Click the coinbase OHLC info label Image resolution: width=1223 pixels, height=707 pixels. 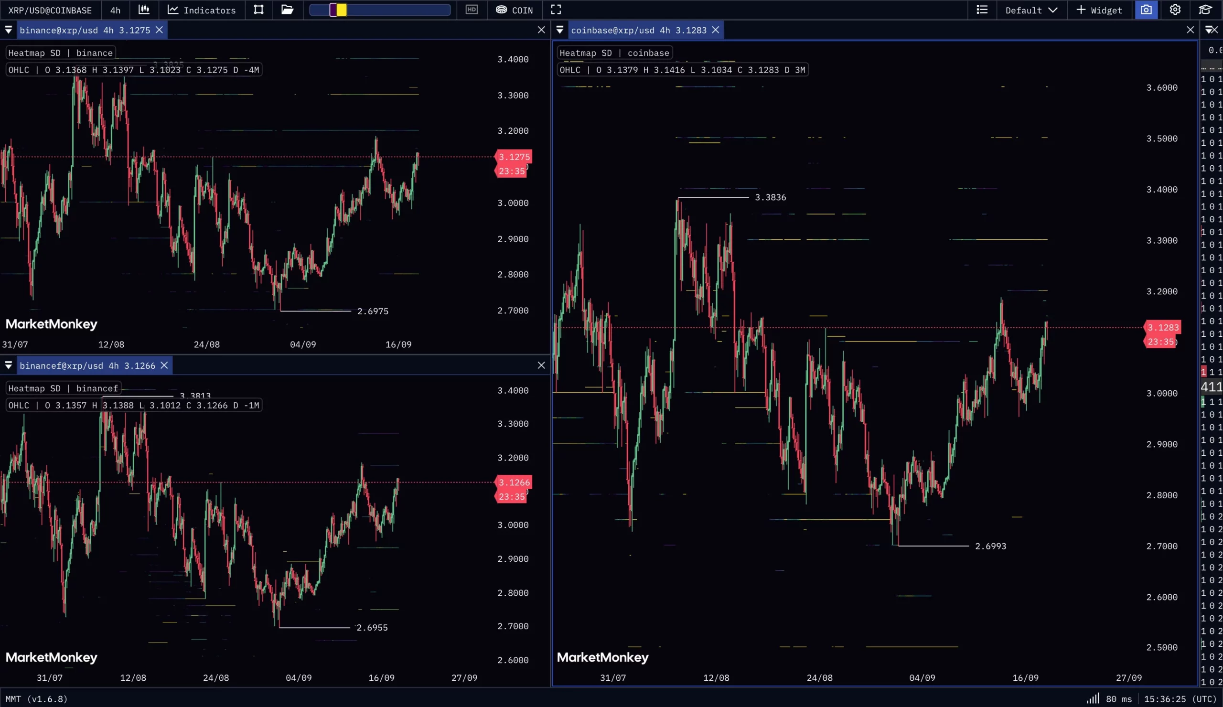coord(682,70)
